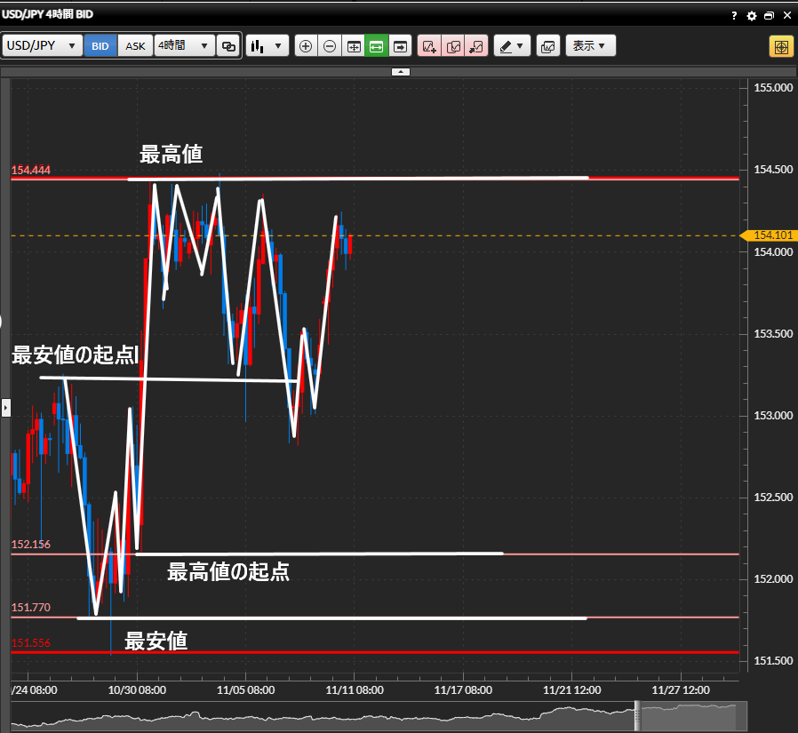
Task: Click the help question mark icon
Action: pyautogui.click(x=734, y=16)
